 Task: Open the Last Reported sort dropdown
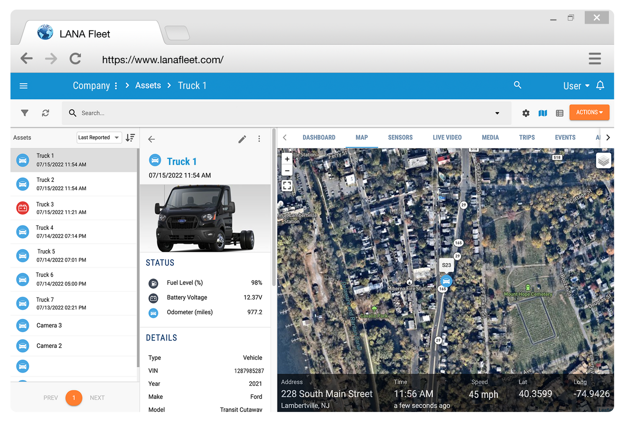coord(99,137)
